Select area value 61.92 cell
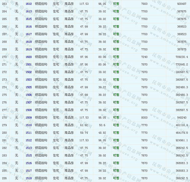Screen dimensions: 190x182 click(84, 125)
